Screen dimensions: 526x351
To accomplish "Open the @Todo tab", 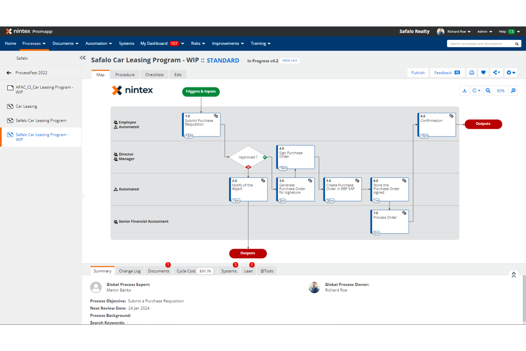I will click(x=267, y=271).
